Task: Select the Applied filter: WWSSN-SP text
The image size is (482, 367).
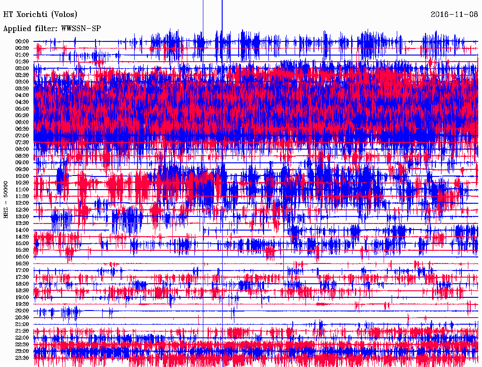Action: [52, 28]
